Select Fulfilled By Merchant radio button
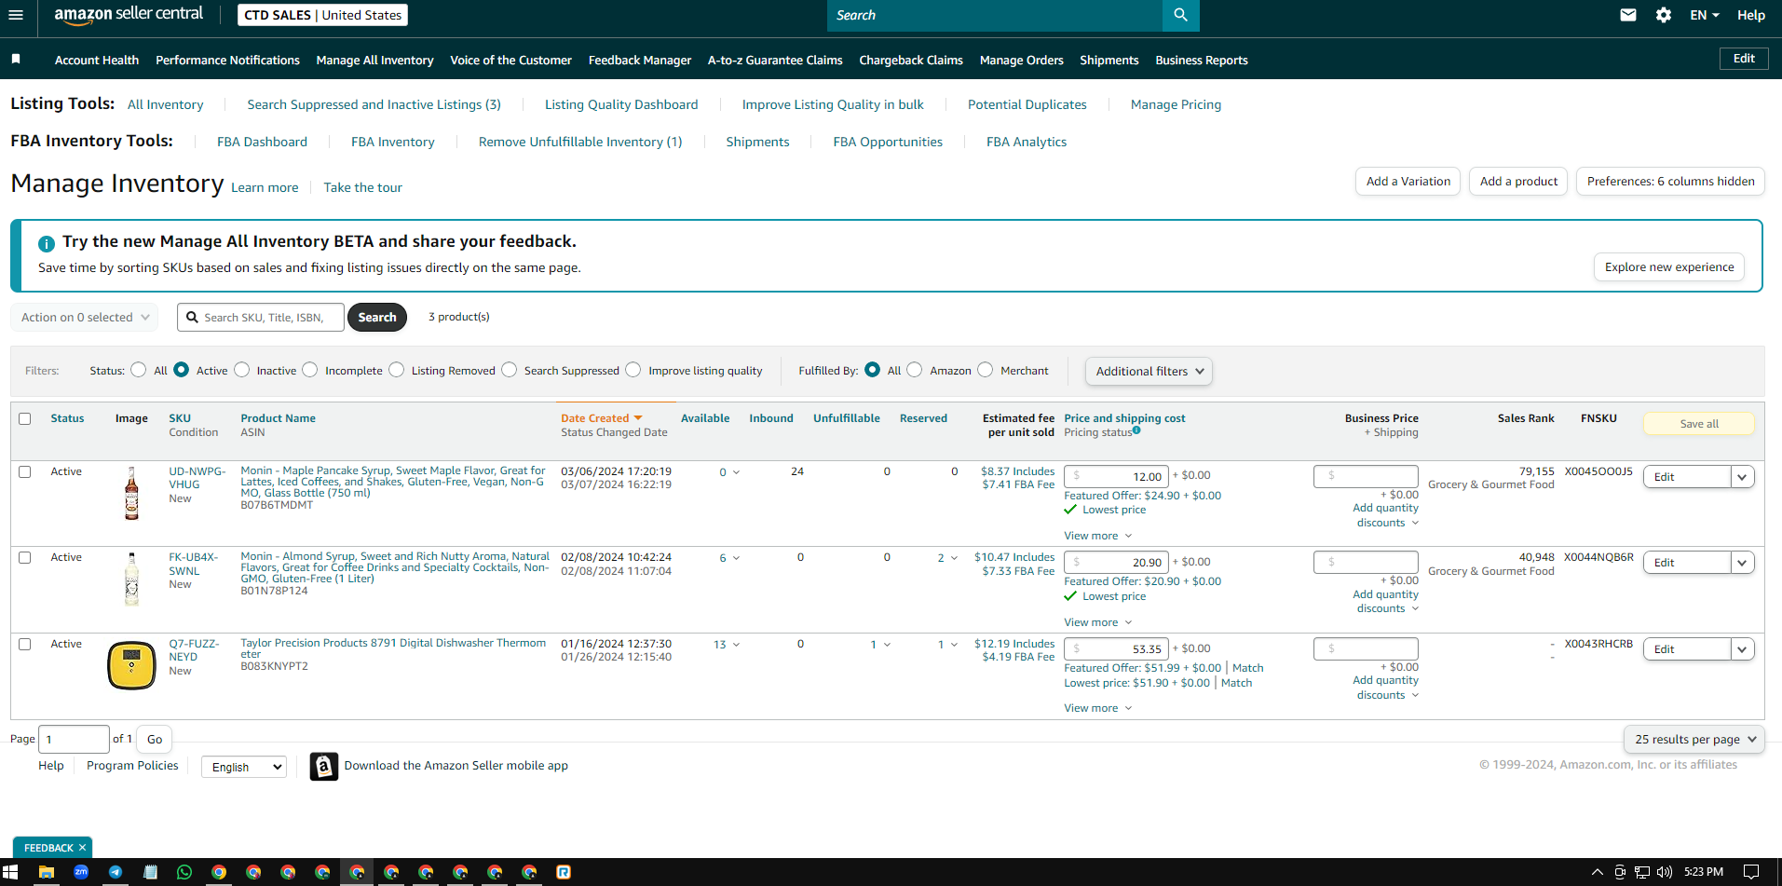Image resolution: width=1782 pixels, height=886 pixels. point(986,370)
